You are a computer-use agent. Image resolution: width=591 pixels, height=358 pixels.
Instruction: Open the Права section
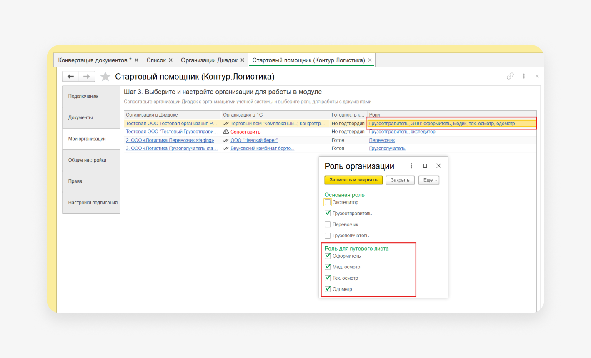91,181
